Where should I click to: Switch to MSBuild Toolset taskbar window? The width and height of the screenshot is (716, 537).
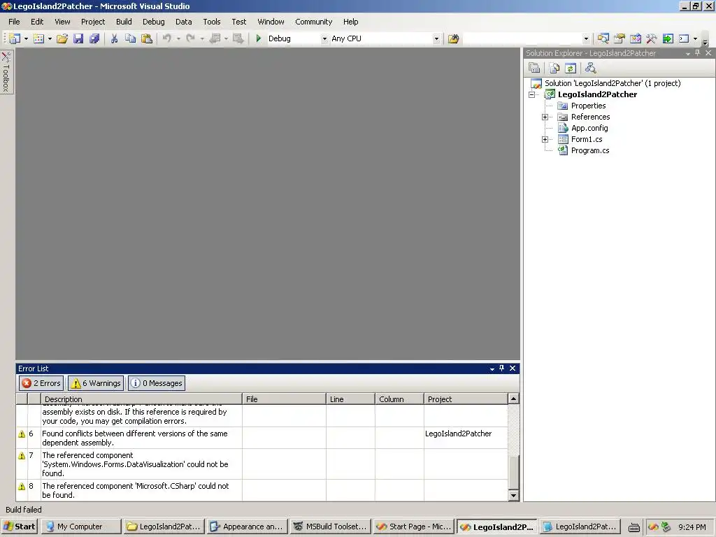pyautogui.click(x=331, y=527)
